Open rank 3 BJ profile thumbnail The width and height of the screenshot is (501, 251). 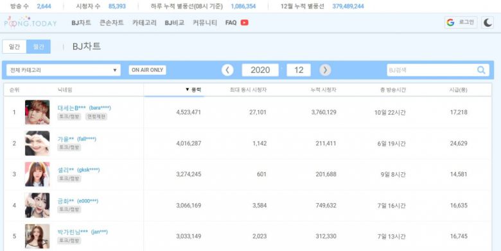37,174
